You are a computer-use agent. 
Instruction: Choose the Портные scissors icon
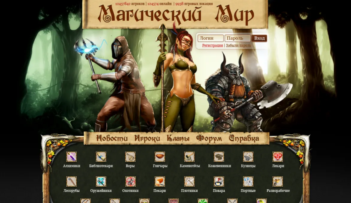(248, 182)
